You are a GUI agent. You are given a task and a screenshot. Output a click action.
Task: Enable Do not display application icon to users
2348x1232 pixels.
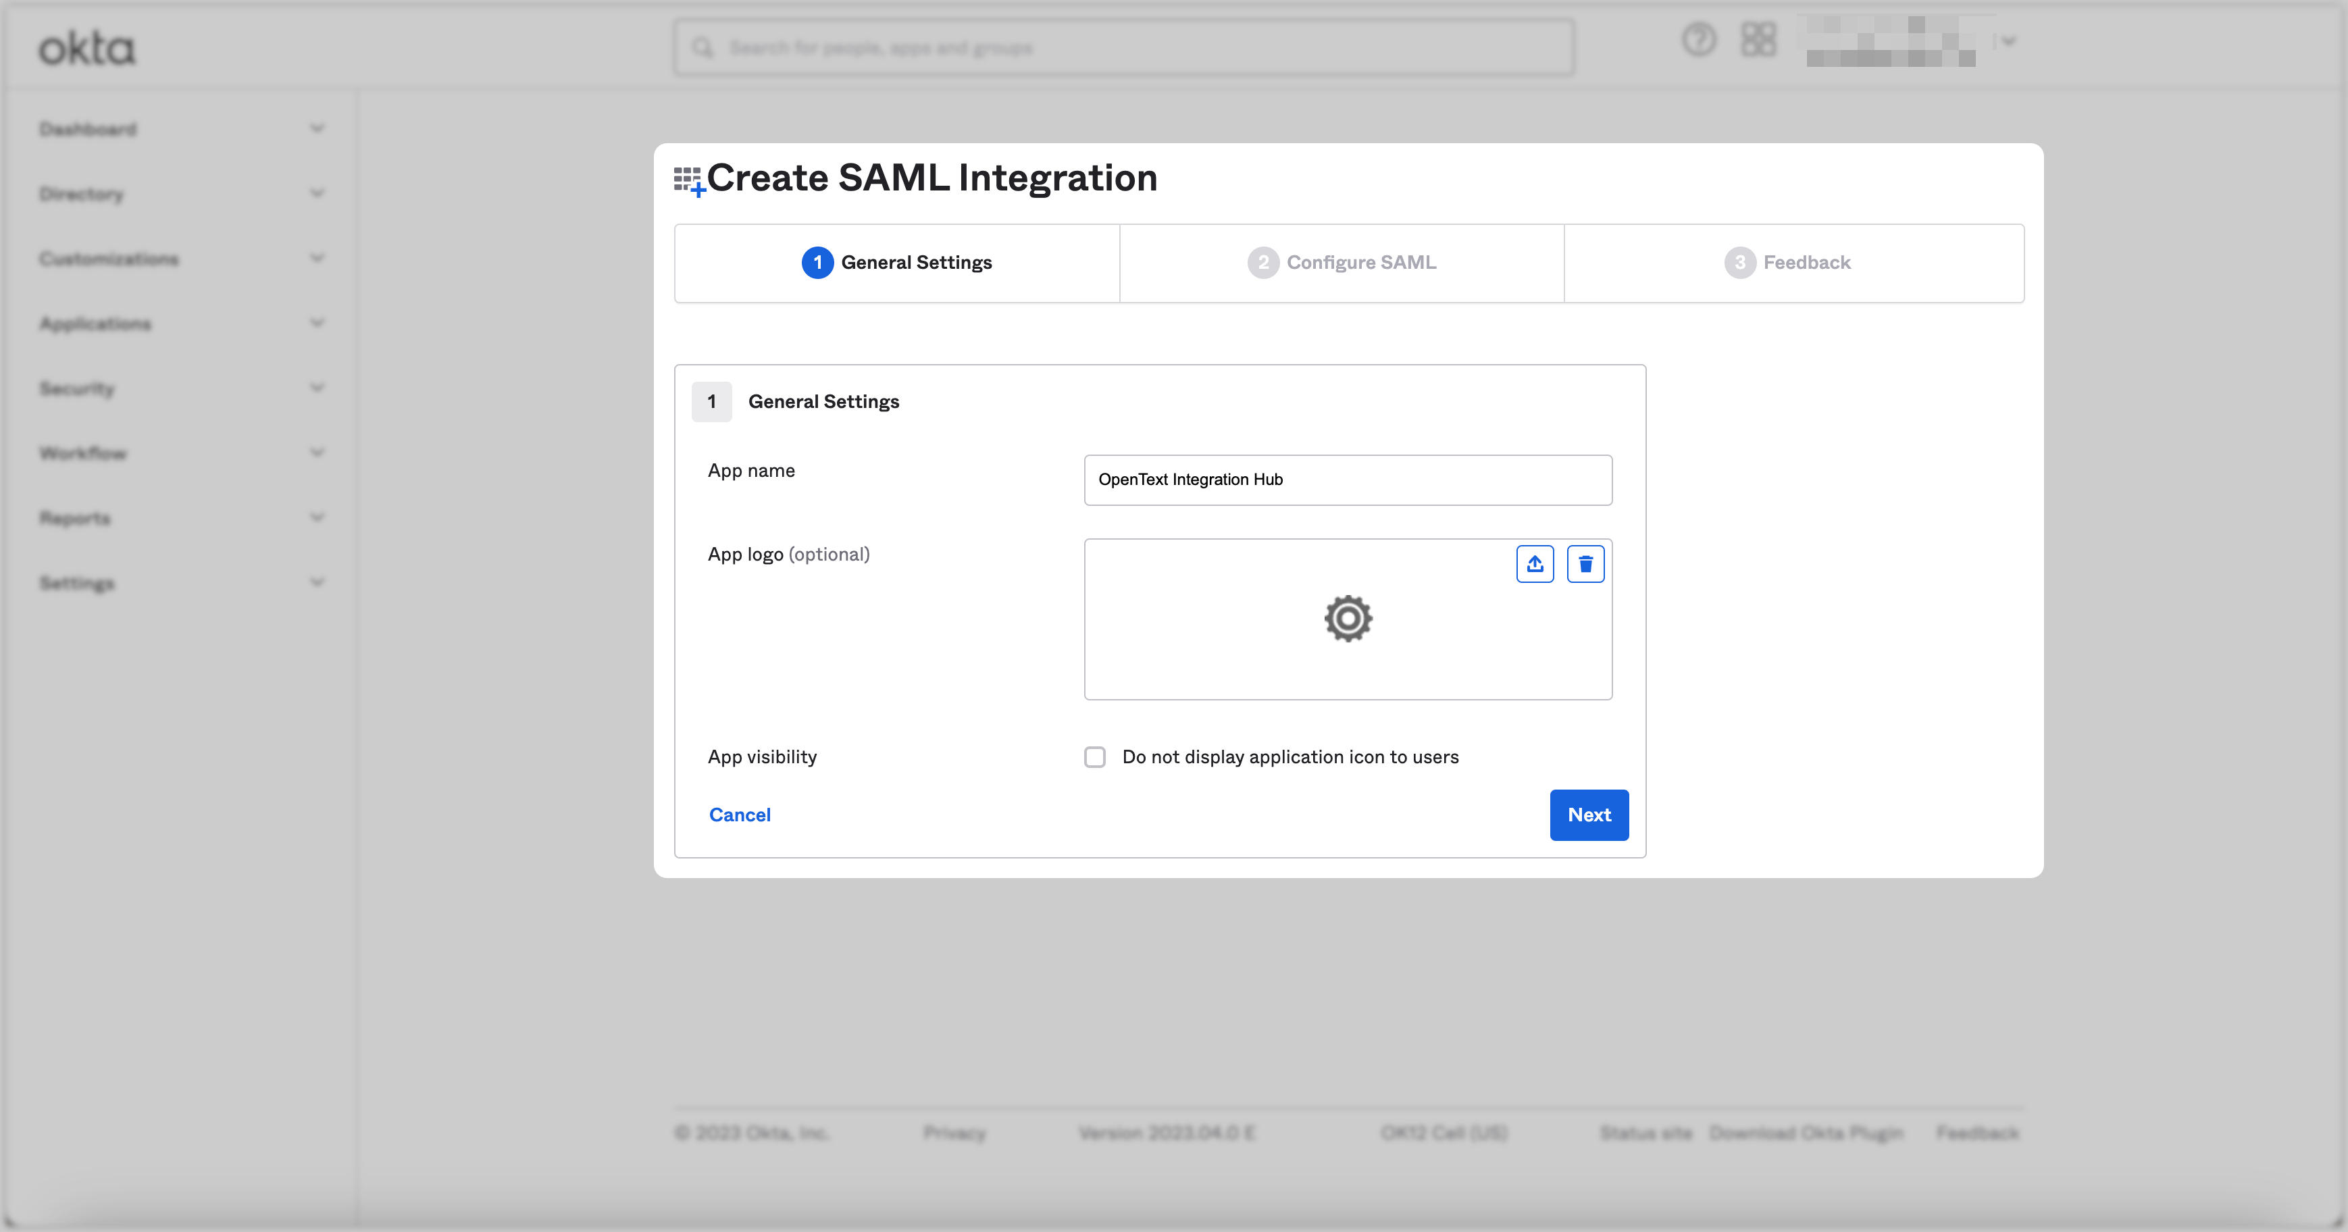[x=1095, y=757]
